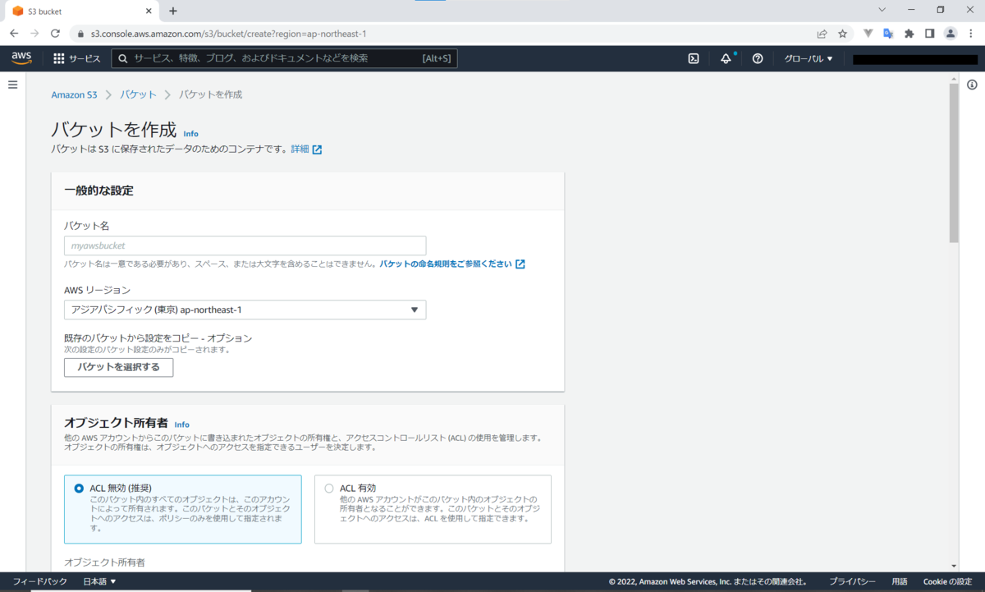Close the S3 bucket tab
The image size is (985, 592).
pos(149,11)
